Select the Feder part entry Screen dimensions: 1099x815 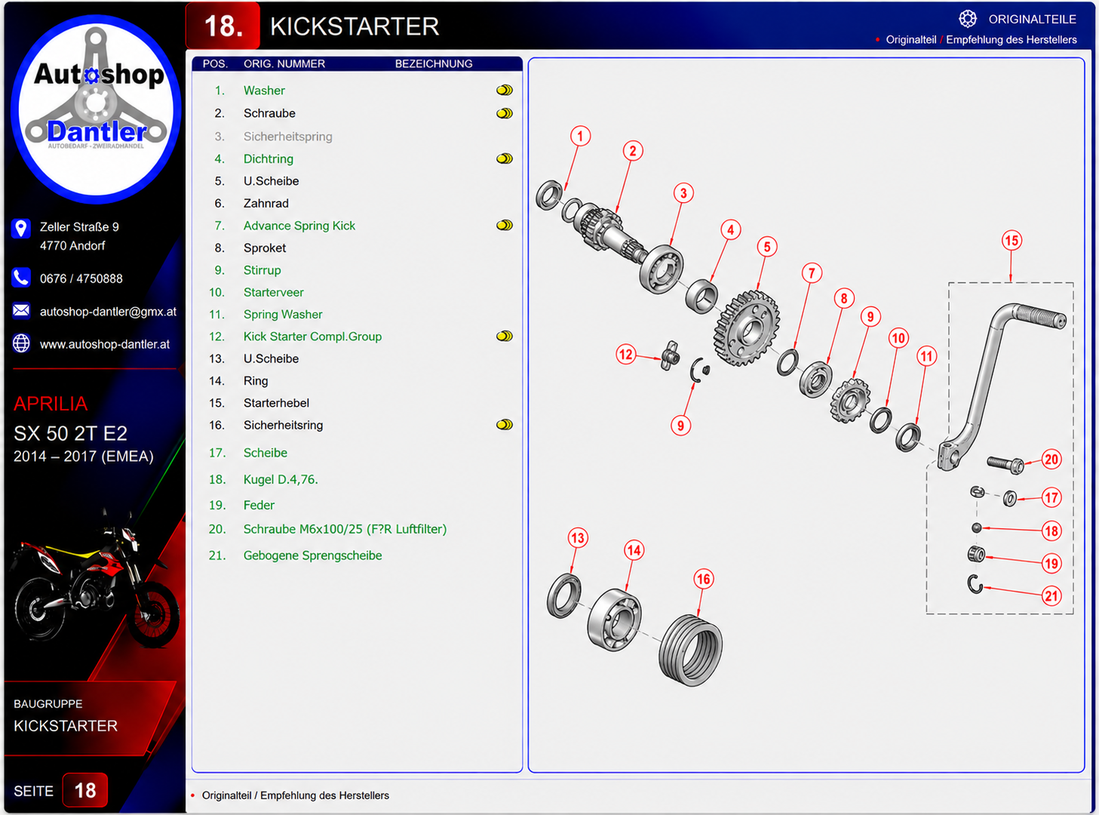click(259, 506)
